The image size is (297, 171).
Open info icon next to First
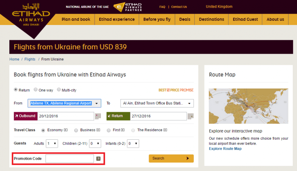pyautogui.click(x=123, y=130)
